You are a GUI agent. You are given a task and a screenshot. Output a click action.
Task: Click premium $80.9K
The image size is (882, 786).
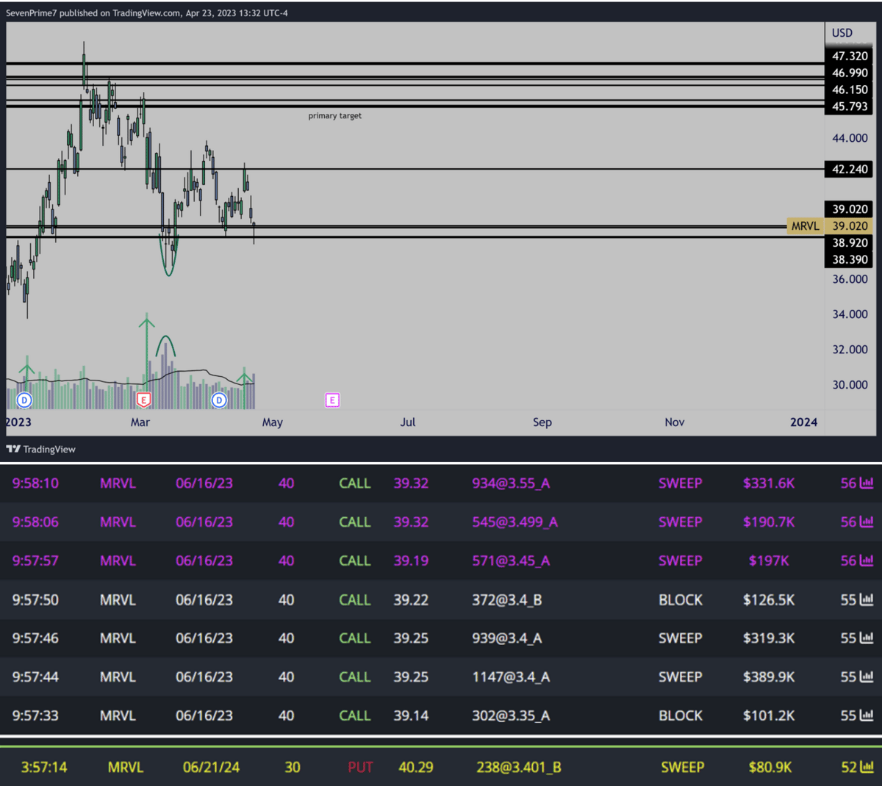click(770, 767)
